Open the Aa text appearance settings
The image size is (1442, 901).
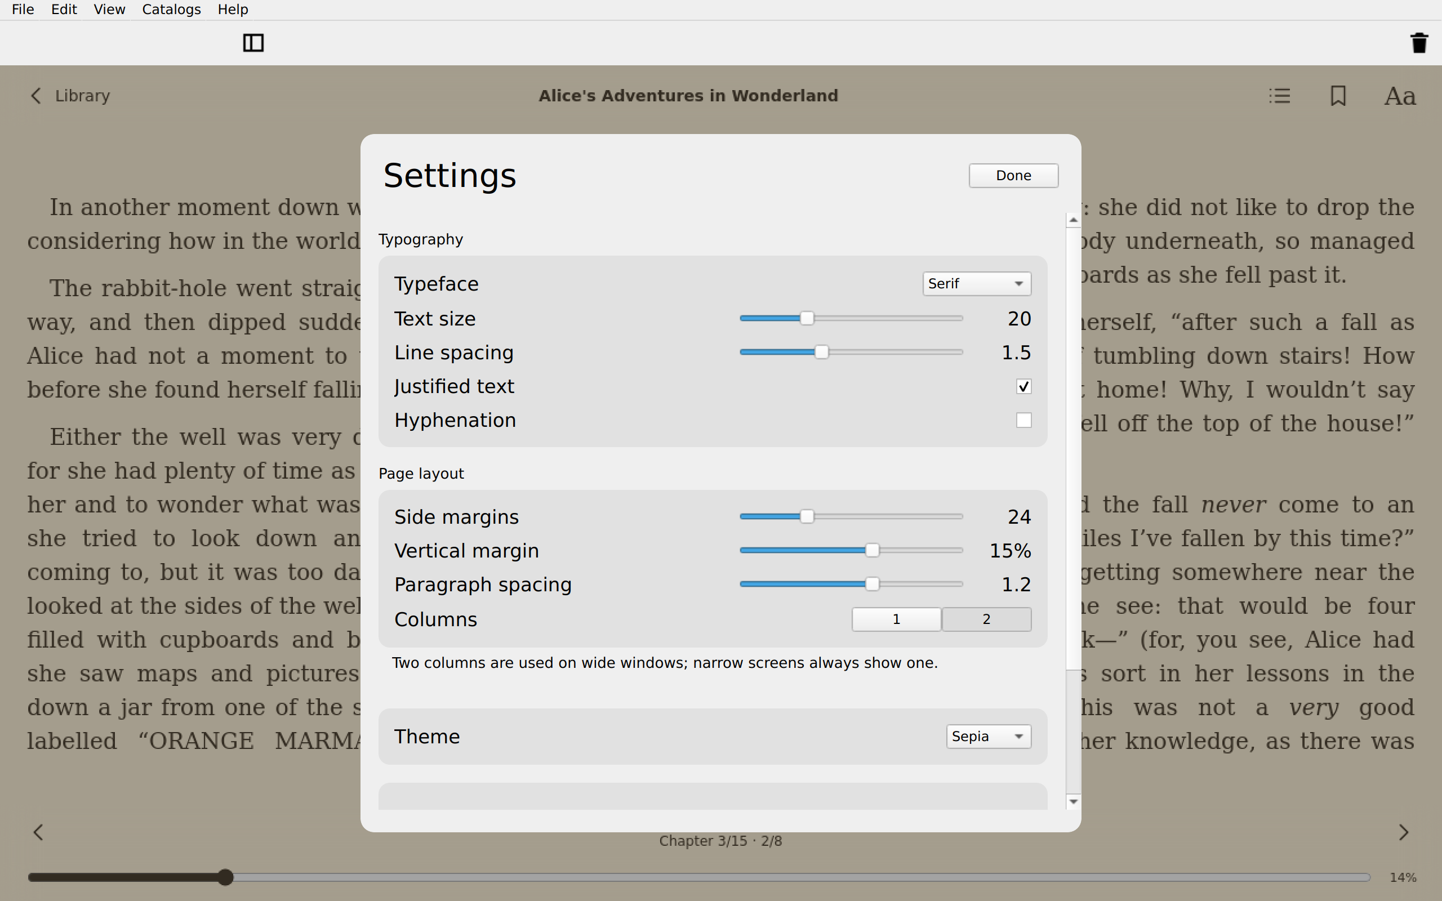[1400, 96]
